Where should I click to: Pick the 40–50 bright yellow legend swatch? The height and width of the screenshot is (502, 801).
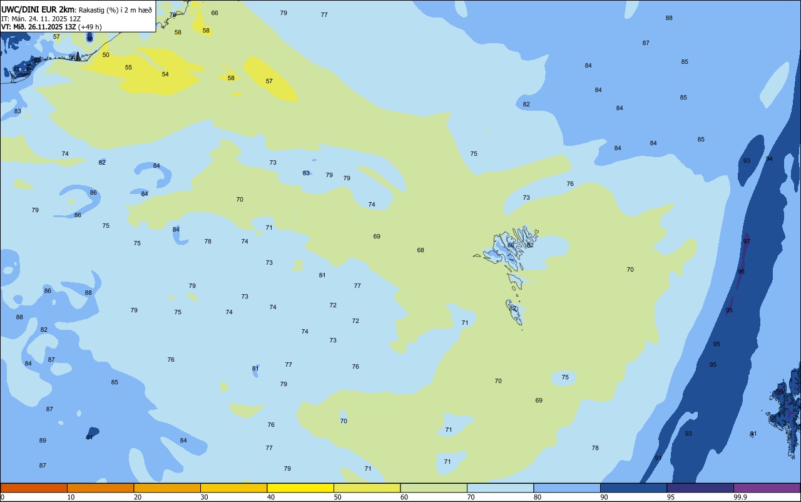coord(300,488)
